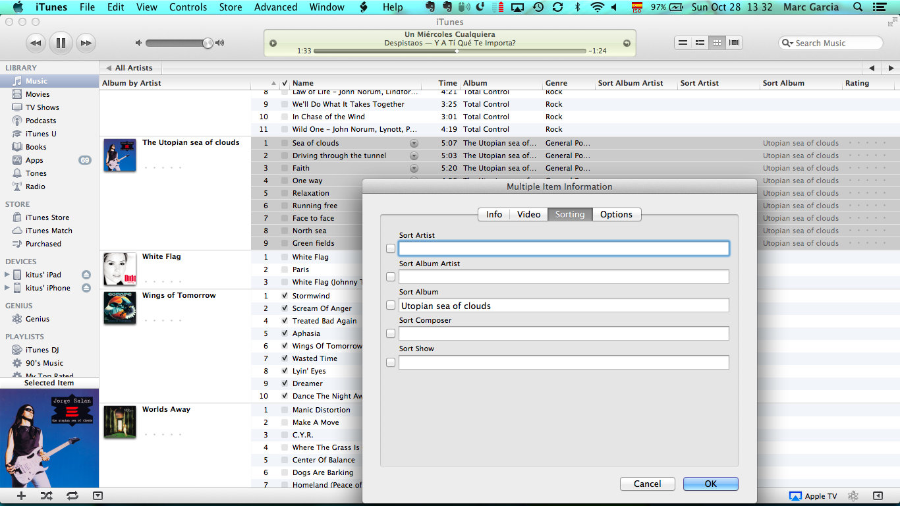The image size is (900, 506).
Task: Toggle shuffle playback
Action: click(x=47, y=496)
